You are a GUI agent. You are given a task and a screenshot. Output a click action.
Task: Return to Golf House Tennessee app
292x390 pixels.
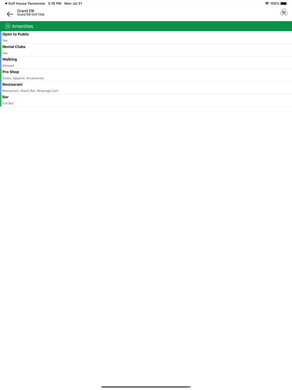pyautogui.click(x=25, y=4)
